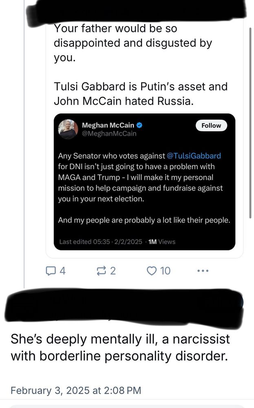Tap the like count number 10
The width and height of the screenshot is (254, 408).
pos(166,271)
